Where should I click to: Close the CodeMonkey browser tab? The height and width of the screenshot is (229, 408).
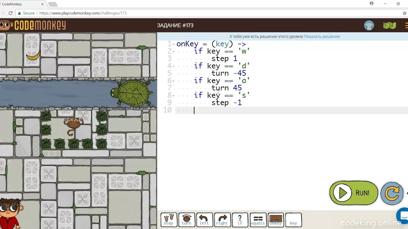[42, 4]
